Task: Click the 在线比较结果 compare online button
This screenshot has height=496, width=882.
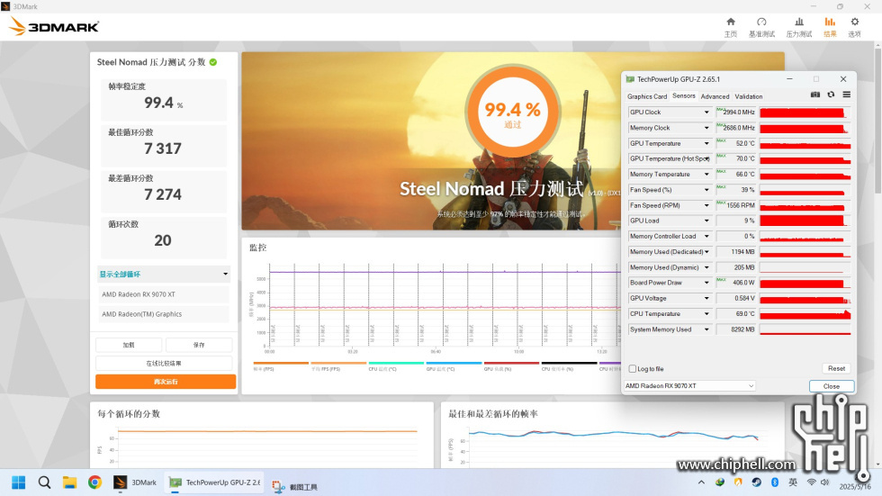Action: tap(164, 364)
